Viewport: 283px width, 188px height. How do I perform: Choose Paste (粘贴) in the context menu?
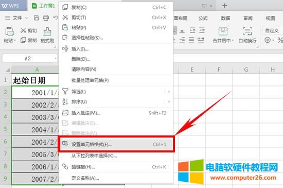[115, 27]
